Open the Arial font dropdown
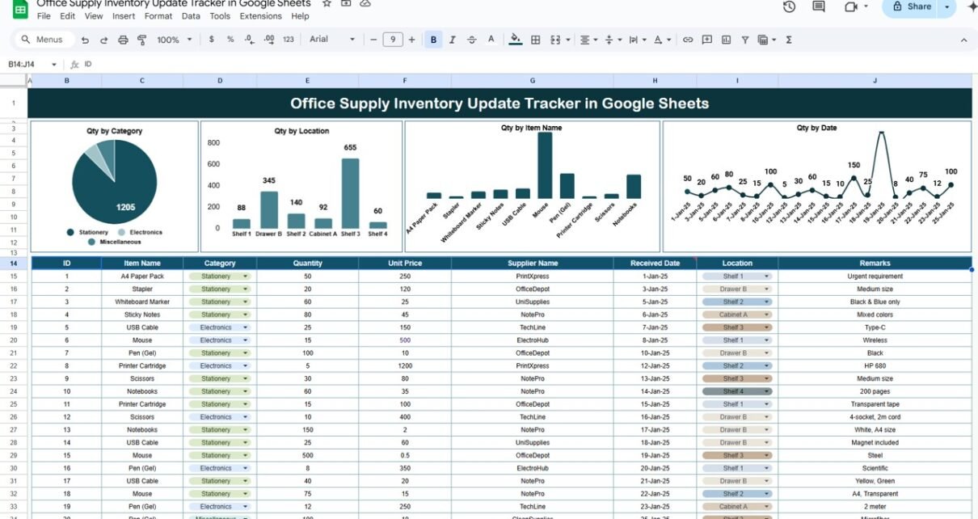This screenshot has height=519, width=978. [332, 40]
